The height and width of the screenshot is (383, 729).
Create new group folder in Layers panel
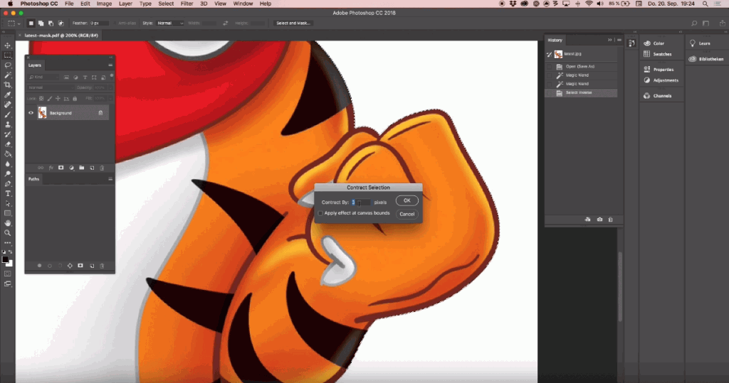(x=81, y=168)
